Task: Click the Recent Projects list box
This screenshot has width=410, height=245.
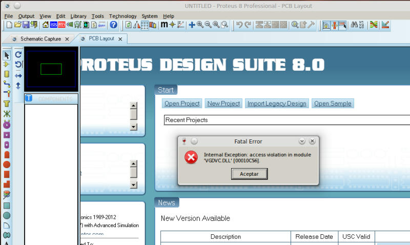Action: click(x=287, y=120)
